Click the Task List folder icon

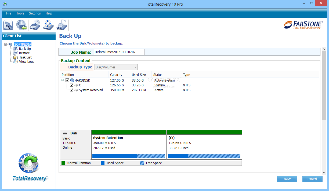tap(15, 57)
